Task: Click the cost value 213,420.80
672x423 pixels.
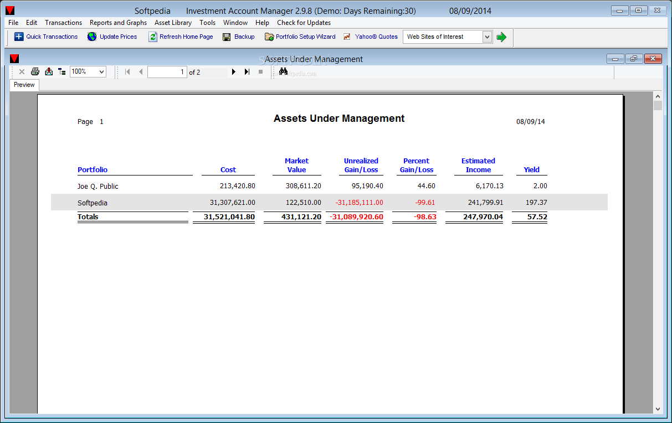Action: (x=238, y=186)
